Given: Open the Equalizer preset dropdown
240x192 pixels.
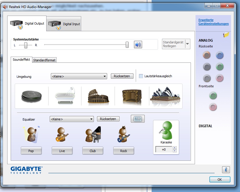Looking at the screenshot, I should (x=72, y=119).
